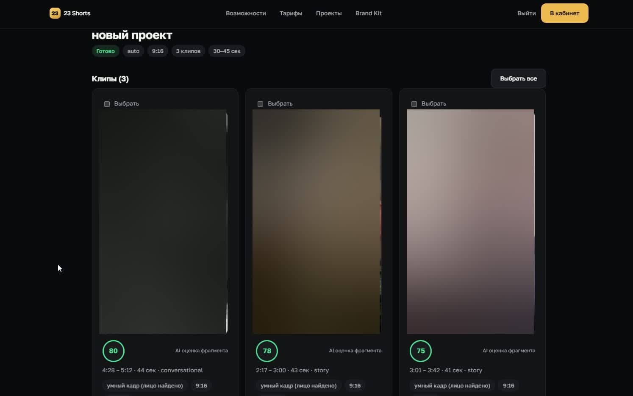Viewport: 633px width, 396px height.
Task: Click умный кадр tag on the 75 clip
Action: tap(452, 385)
